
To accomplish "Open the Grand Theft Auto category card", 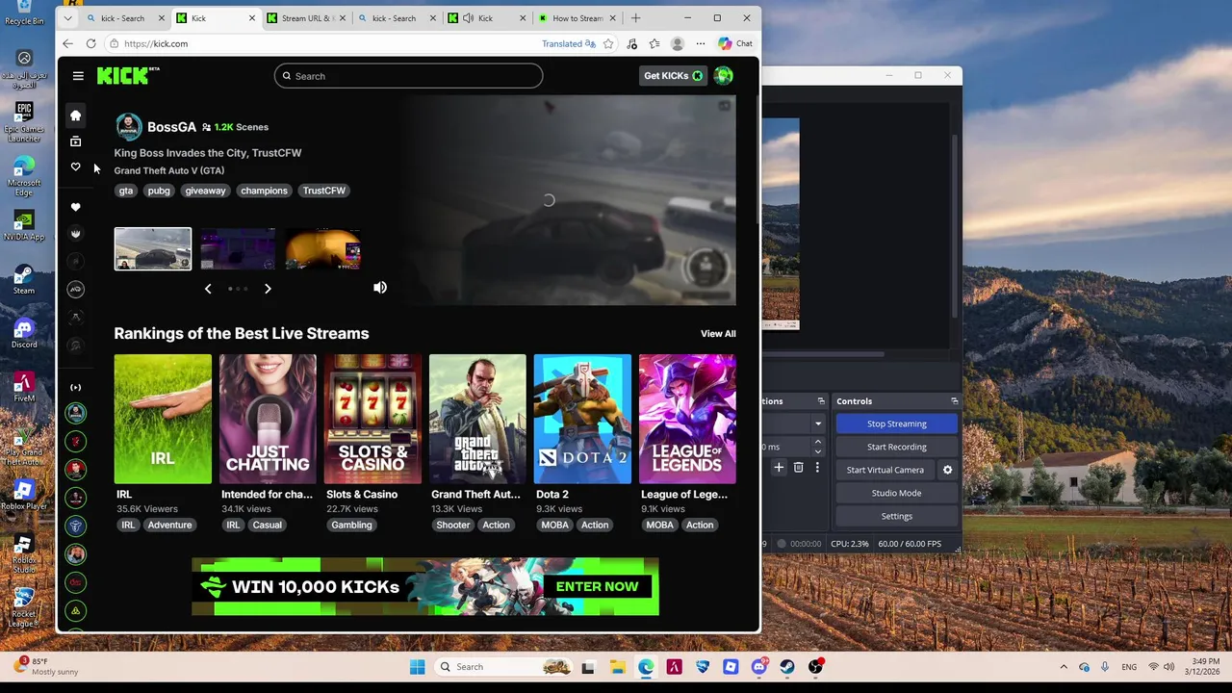I will (x=477, y=419).
